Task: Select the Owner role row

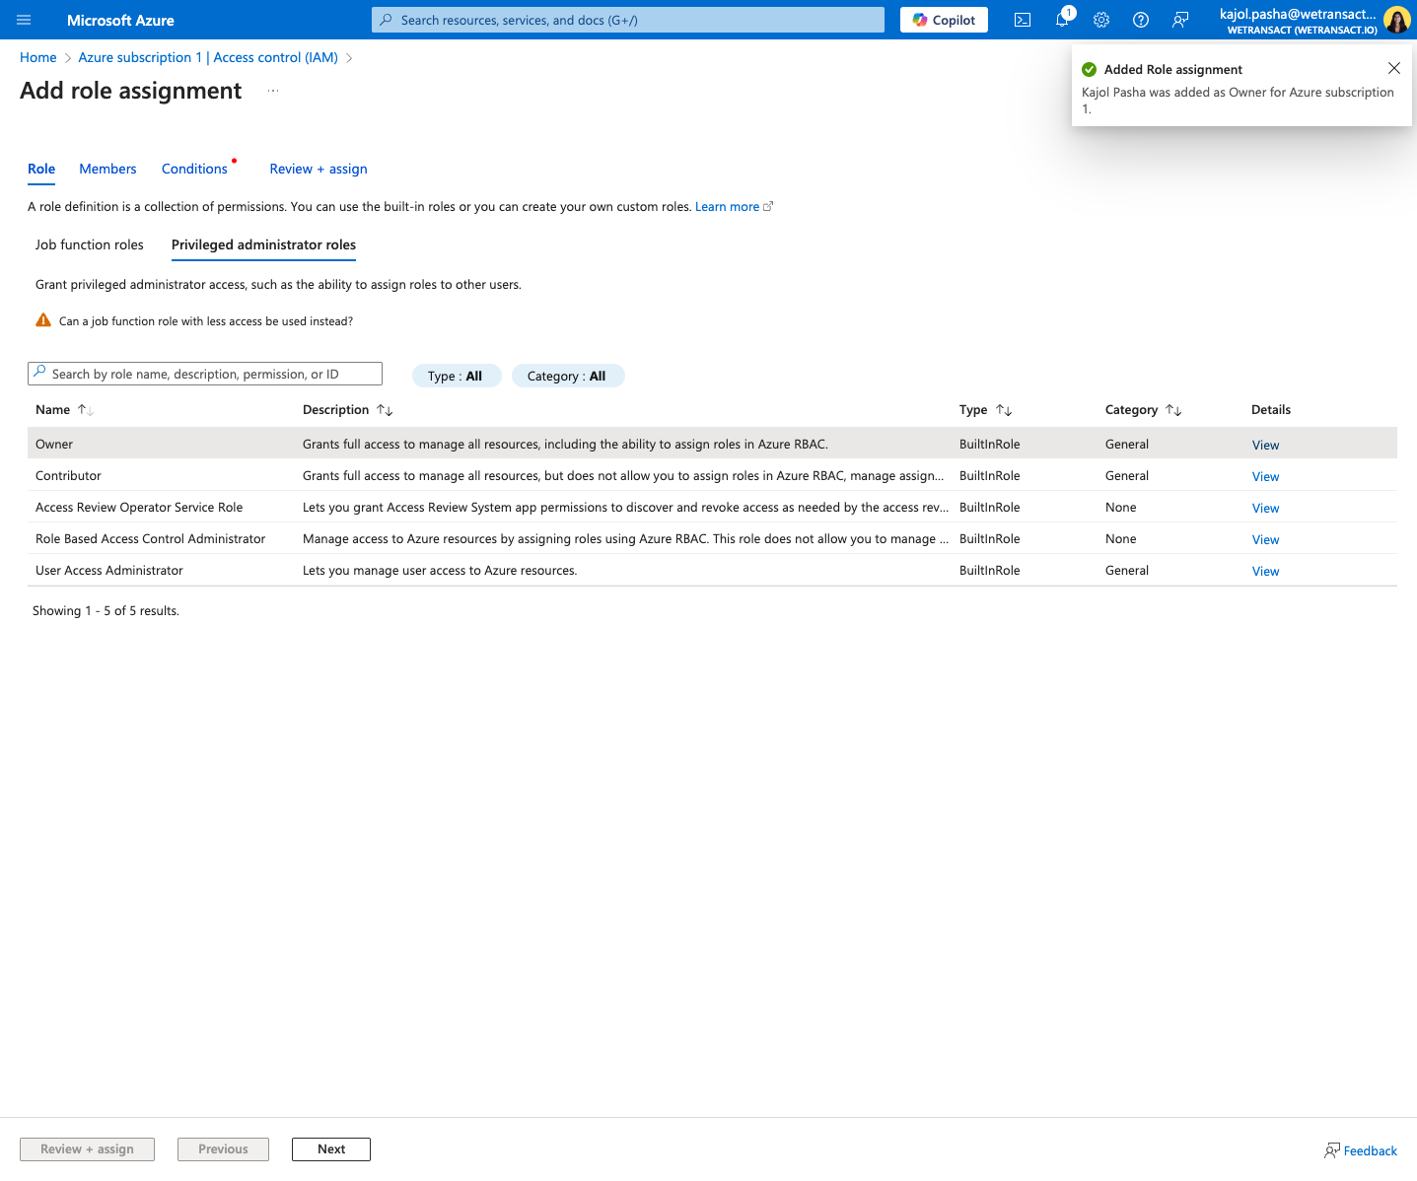Action: point(712,444)
